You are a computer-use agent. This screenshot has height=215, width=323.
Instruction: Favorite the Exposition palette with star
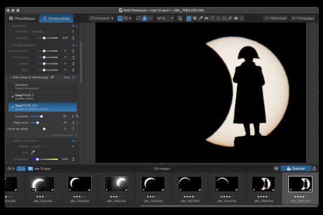tap(73, 26)
